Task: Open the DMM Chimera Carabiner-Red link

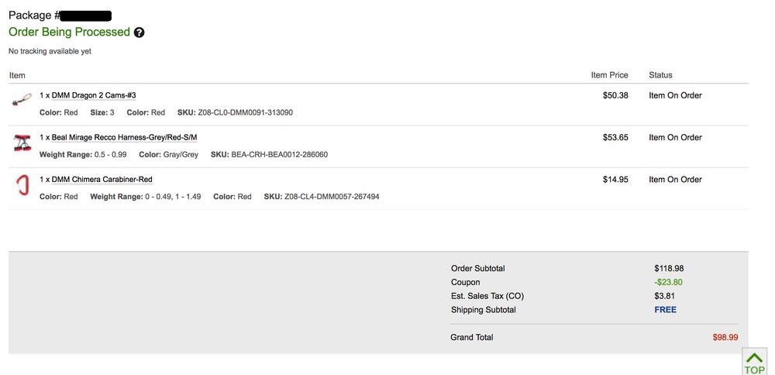Action: (102, 179)
